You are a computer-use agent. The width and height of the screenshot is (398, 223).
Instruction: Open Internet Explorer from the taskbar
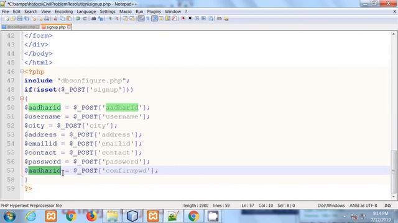(30, 216)
